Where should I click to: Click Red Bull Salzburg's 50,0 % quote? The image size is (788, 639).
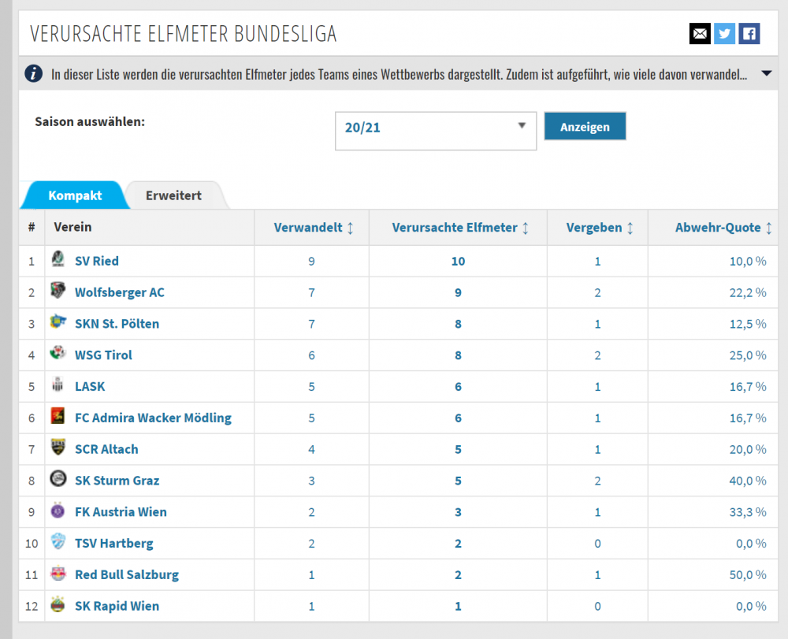[748, 574]
